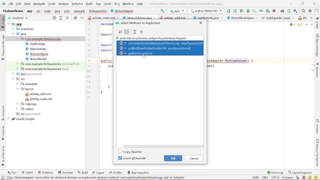Click firebasenotes breadcrumb in navigation bar
Image resolution: width=320 pixels, height=180 pixels.
pyautogui.click(x=98, y=11)
